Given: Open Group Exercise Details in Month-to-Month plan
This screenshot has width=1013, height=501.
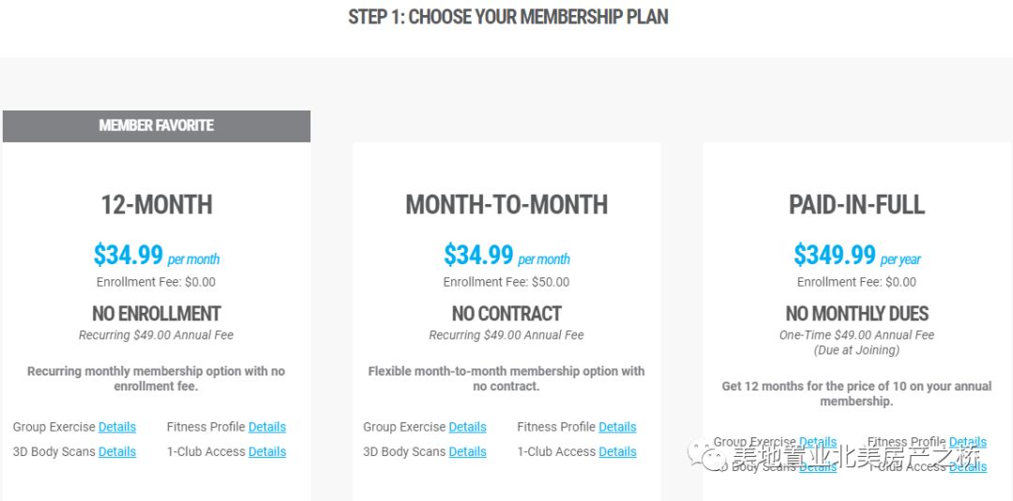Looking at the screenshot, I should click(x=467, y=427).
